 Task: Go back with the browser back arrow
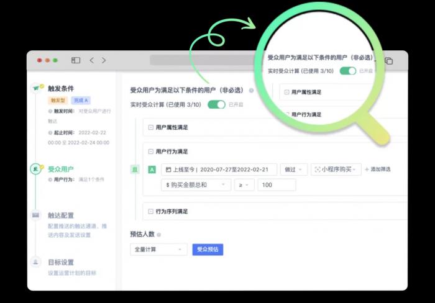point(91,60)
